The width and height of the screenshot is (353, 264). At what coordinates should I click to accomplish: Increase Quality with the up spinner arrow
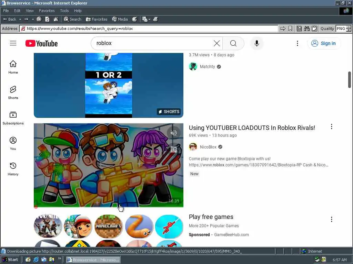(x=349, y=27)
